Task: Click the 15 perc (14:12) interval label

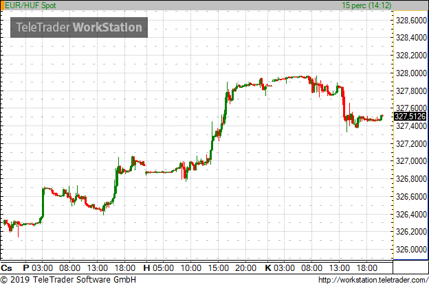Action: tap(366, 5)
